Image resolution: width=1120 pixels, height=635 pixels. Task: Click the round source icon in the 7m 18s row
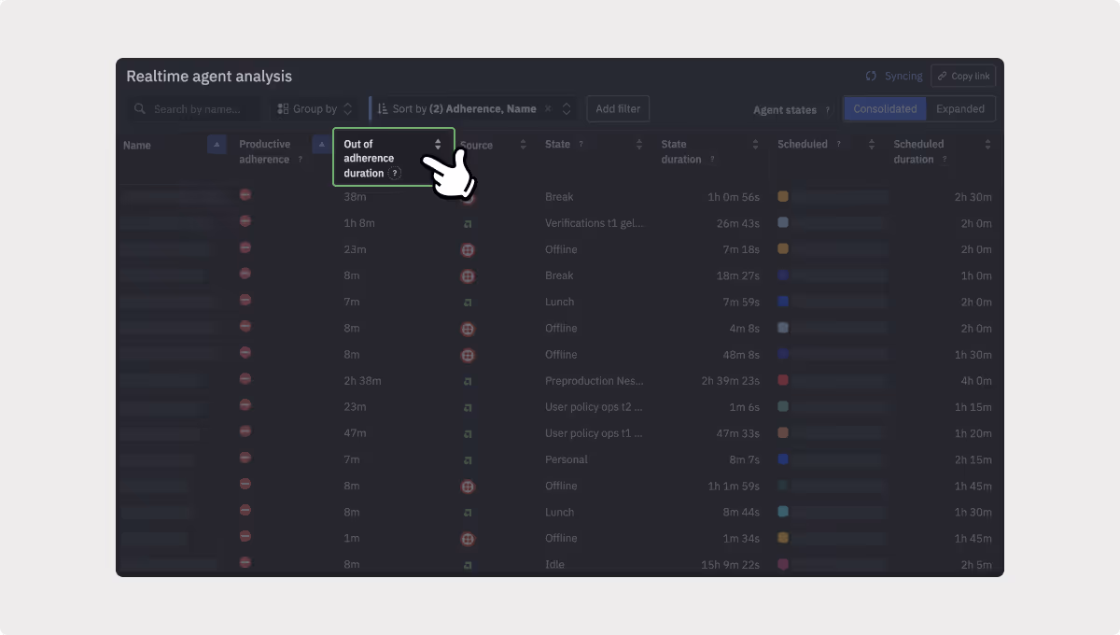(x=468, y=250)
